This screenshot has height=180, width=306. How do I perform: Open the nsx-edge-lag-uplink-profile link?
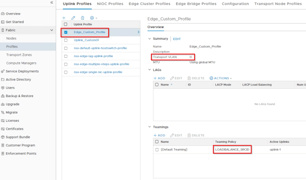(x=93, y=56)
